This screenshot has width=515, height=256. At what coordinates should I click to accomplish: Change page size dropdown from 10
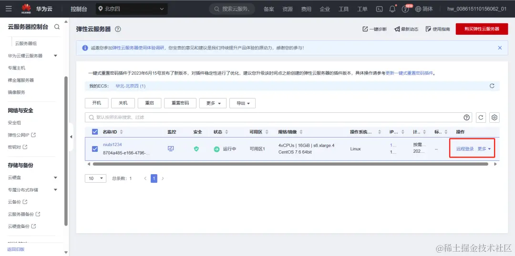pyautogui.click(x=95, y=178)
